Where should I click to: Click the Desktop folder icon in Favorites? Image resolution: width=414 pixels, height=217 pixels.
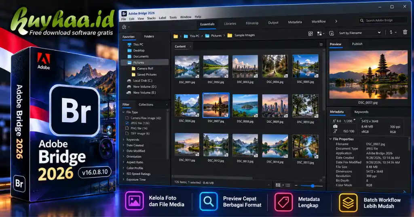pos(129,50)
